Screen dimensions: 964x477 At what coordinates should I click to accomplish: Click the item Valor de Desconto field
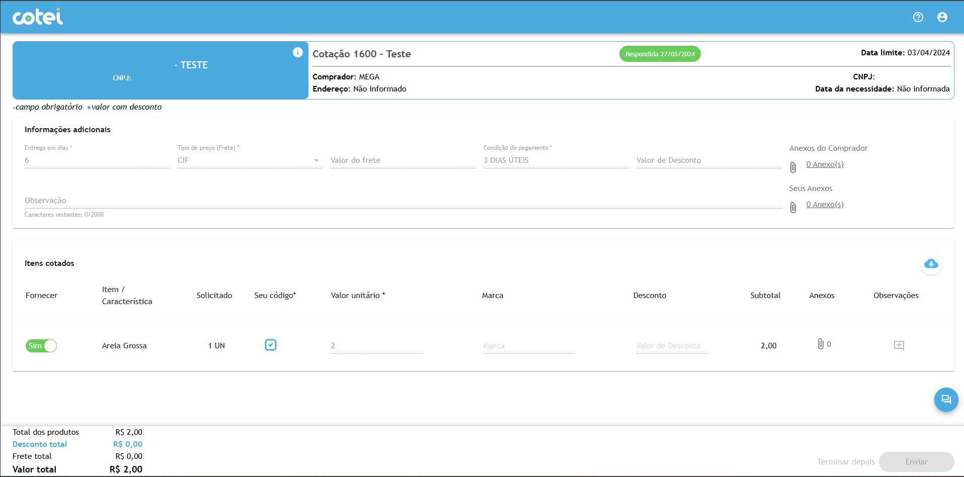[x=672, y=346]
